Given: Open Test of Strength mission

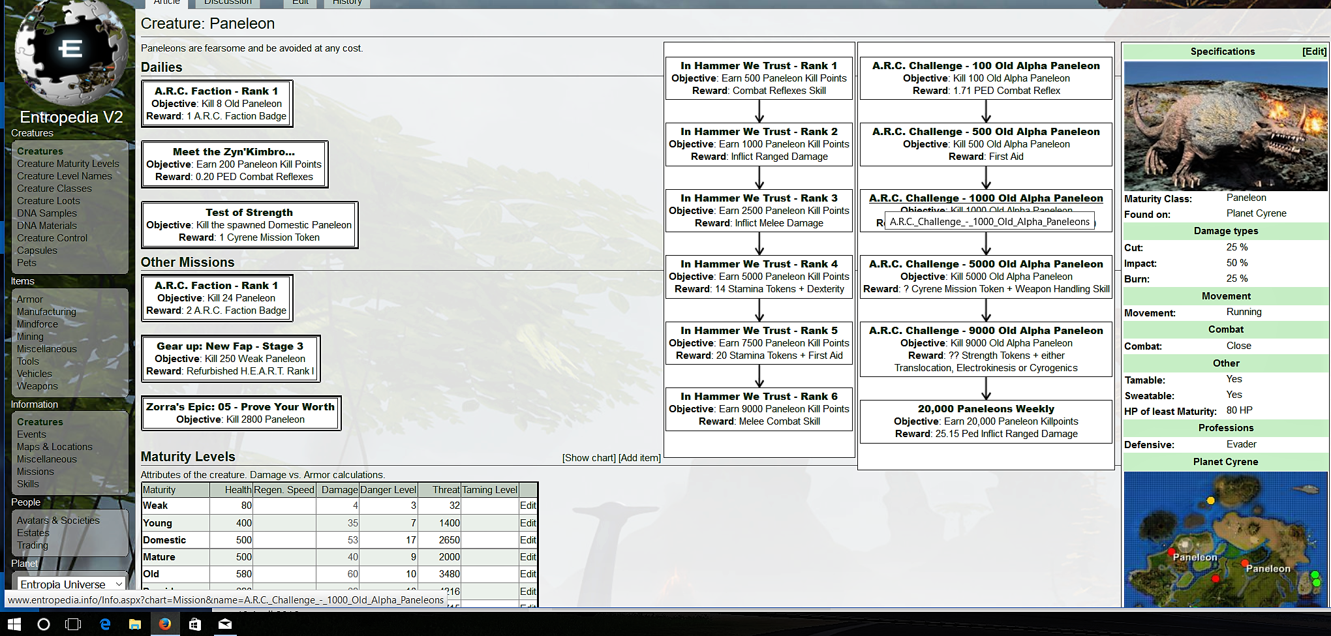Looking at the screenshot, I should [x=249, y=213].
